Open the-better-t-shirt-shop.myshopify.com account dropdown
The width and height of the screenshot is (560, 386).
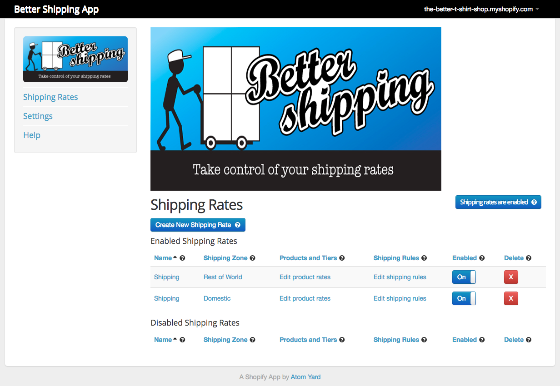(x=481, y=9)
